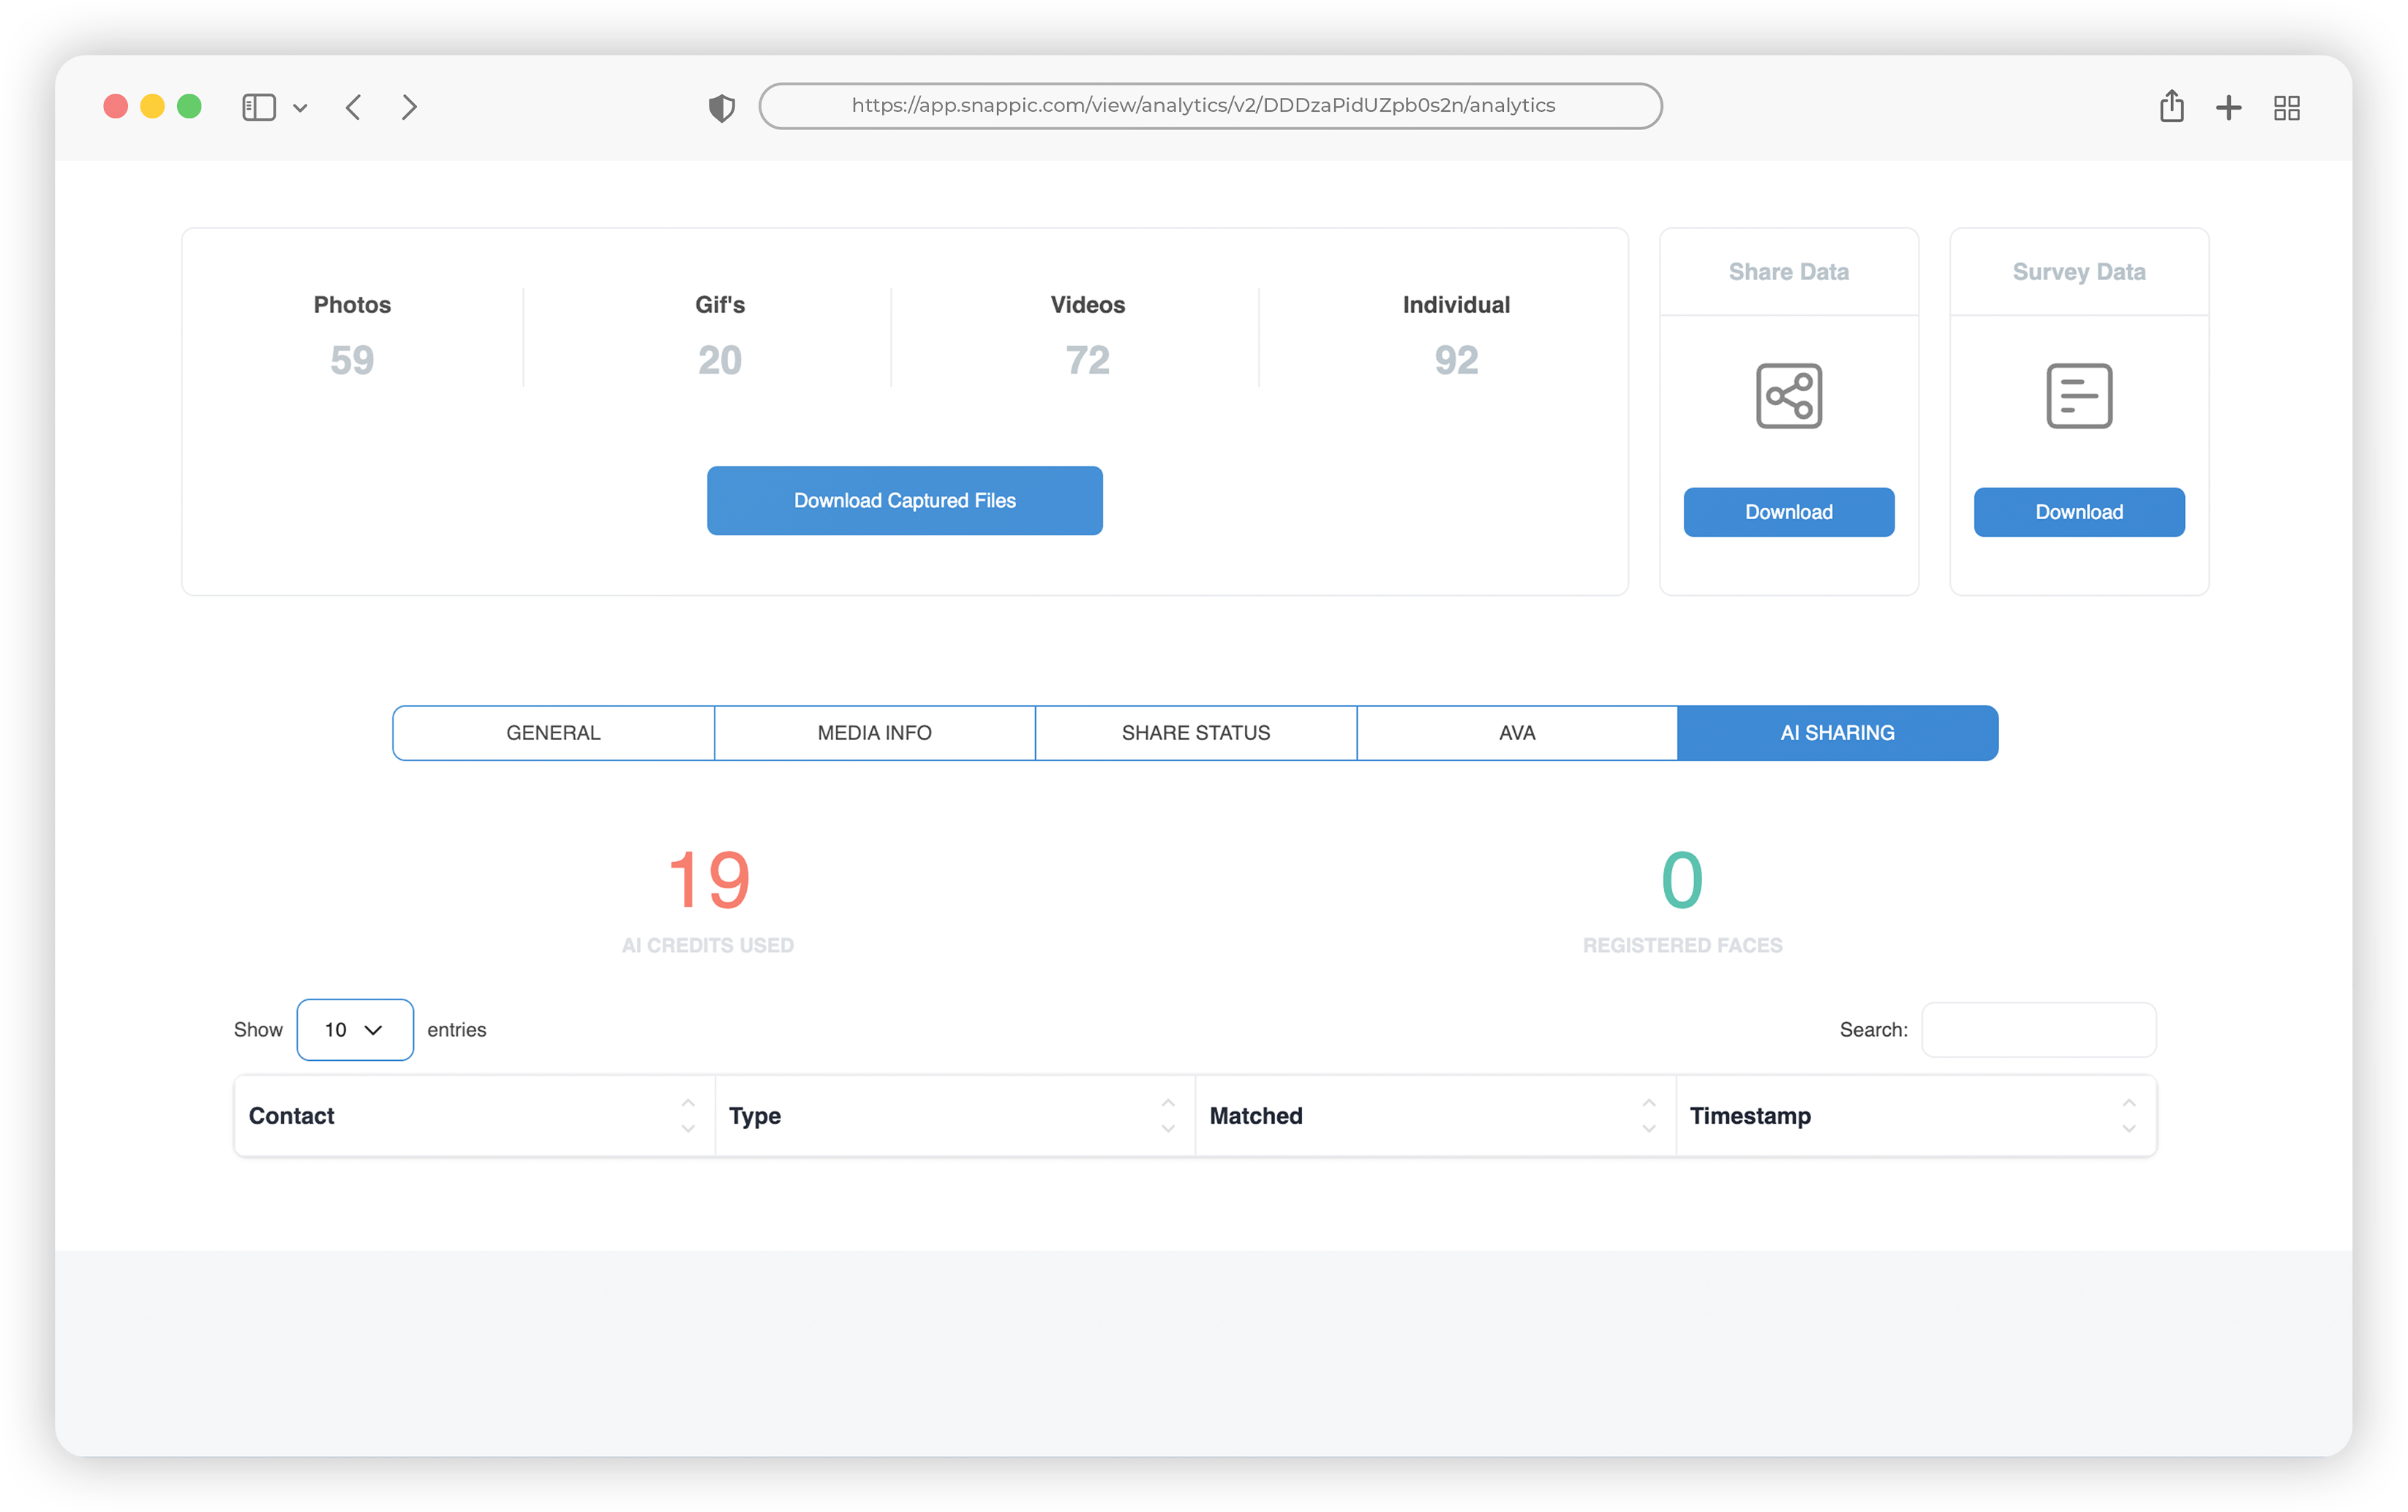2408x1512 pixels.
Task: Click the Survey Data form icon
Action: coord(2078,396)
